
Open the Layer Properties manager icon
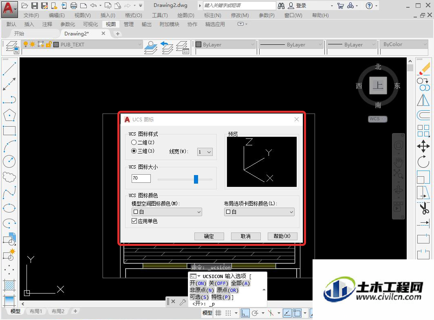coord(12,47)
